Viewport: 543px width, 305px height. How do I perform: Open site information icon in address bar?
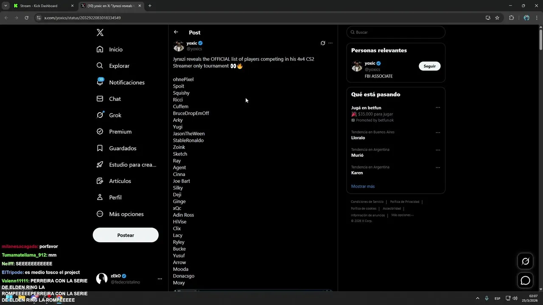tap(38, 18)
